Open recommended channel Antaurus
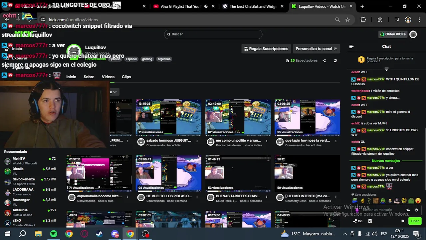The width and height of the screenshot is (426, 240). (x=30, y=213)
